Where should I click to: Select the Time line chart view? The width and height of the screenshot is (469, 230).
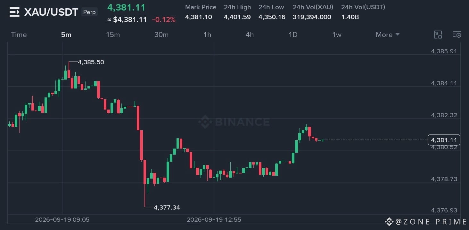pos(19,34)
